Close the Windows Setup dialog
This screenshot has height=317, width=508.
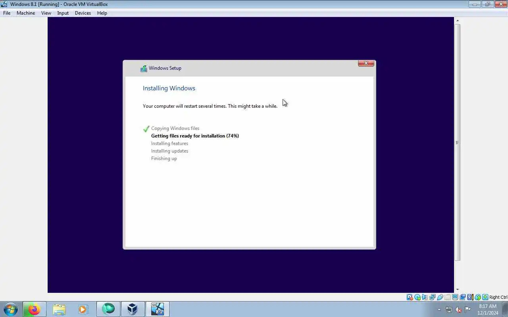tap(366, 63)
